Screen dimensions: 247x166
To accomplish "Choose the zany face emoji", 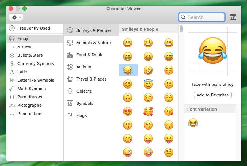I will pos(148,152).
